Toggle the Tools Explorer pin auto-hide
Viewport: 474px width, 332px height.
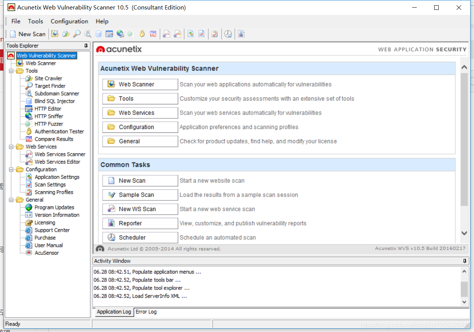point(86,46)
